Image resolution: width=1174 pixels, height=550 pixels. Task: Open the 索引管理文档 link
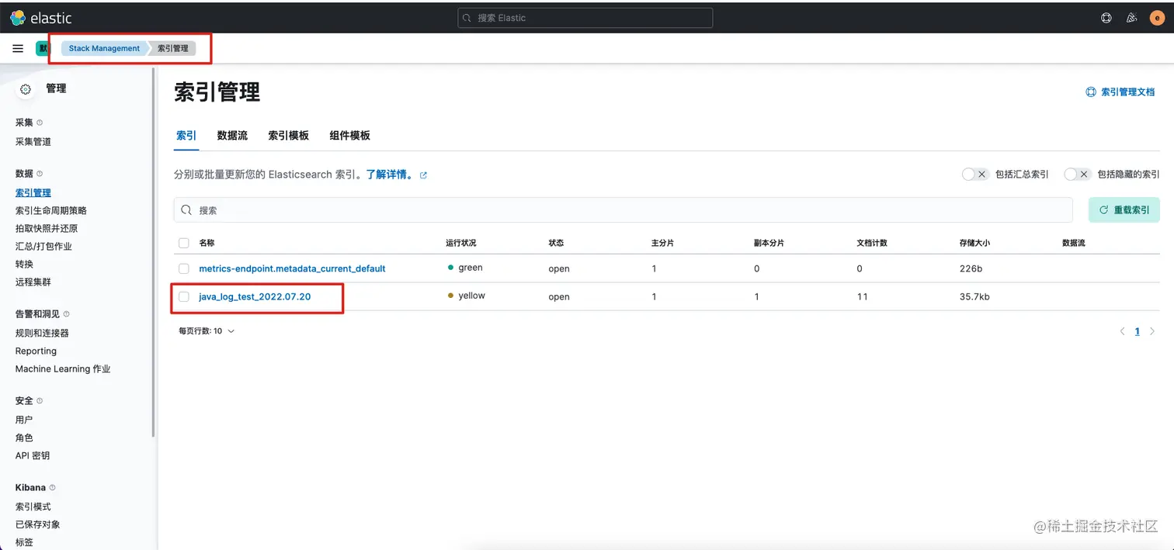(x=1128, y=92)
